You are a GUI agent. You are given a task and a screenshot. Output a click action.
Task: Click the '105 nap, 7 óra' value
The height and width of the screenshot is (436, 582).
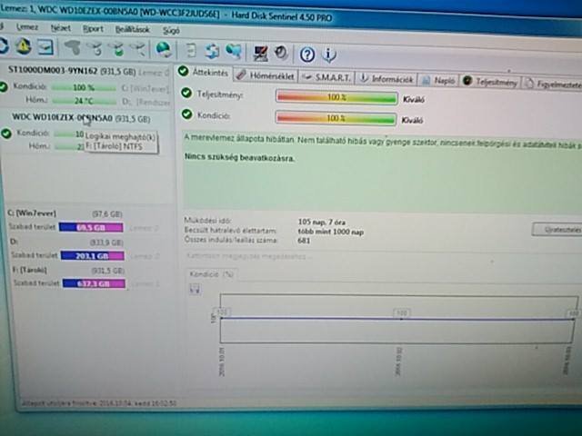pyautogui.click(x=321, y=222)
